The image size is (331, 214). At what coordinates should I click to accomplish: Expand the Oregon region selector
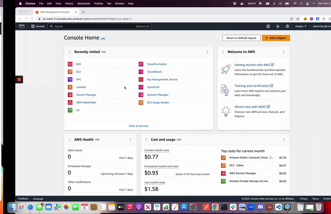point(301,26)
